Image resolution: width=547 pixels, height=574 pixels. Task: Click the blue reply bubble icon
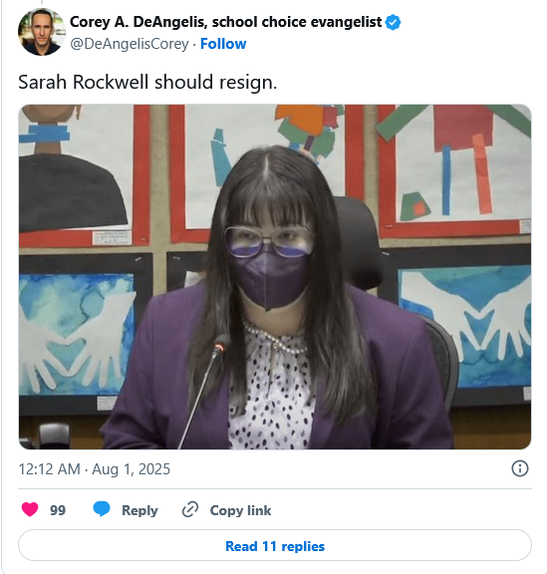pyautogui.click(x=102, y=509)
